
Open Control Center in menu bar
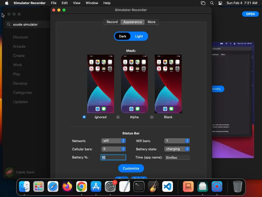(x=220, y=3)
